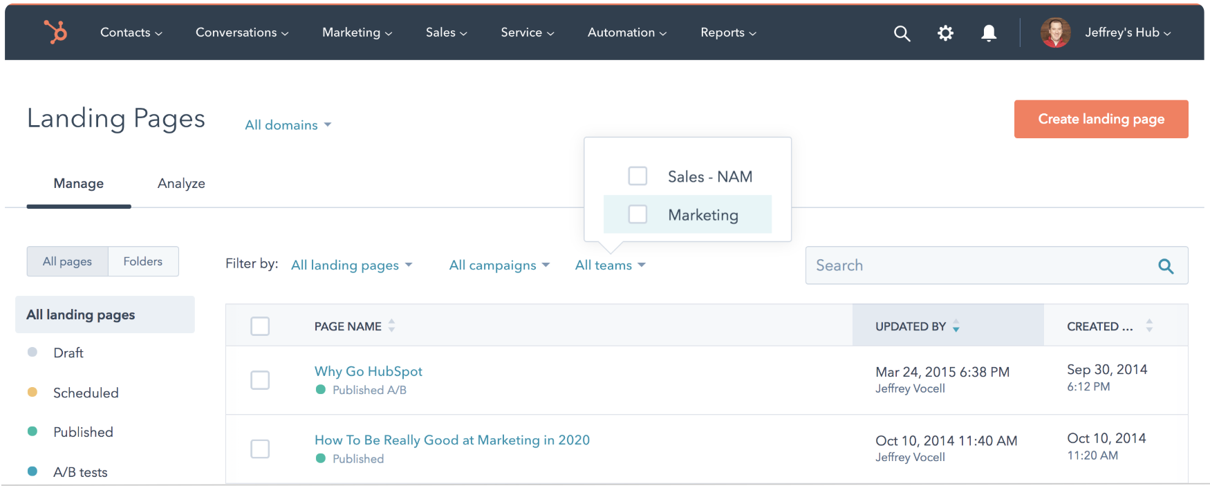
Task: Open the Why Go HubSpot page link
Action: [368, 371]
